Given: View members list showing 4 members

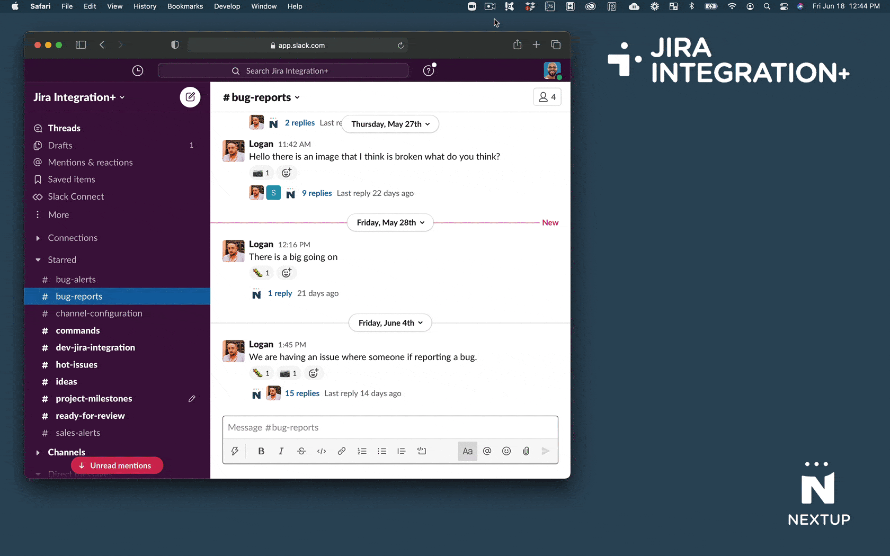Looking at the screenshot, I should coord(547,97).
